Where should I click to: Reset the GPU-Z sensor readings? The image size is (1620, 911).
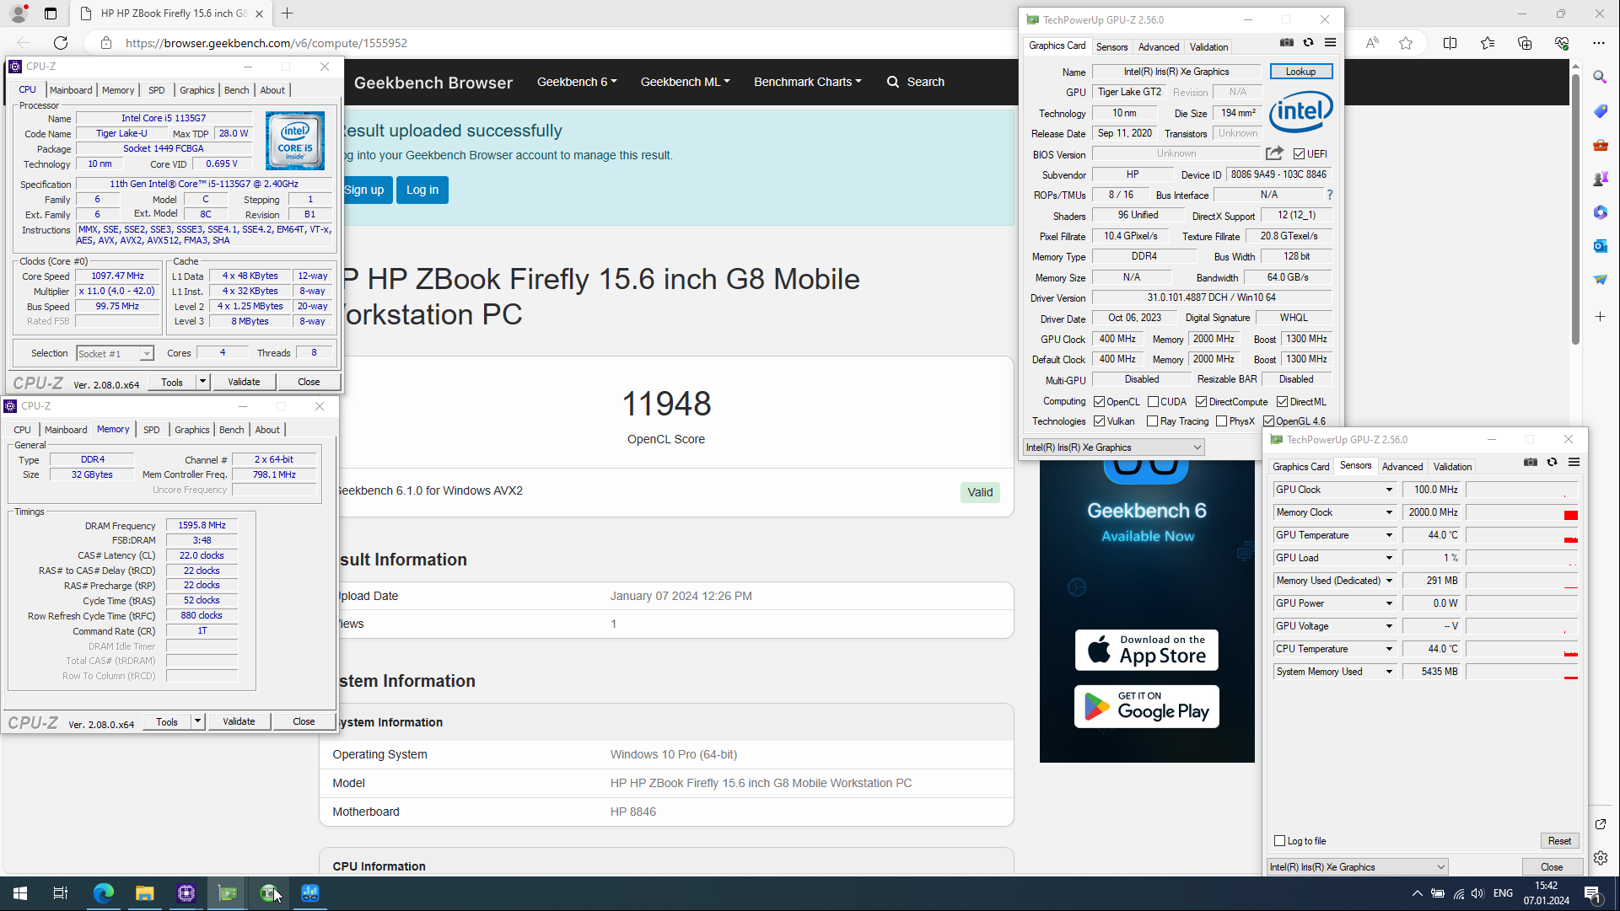[x=1559, y=841]
